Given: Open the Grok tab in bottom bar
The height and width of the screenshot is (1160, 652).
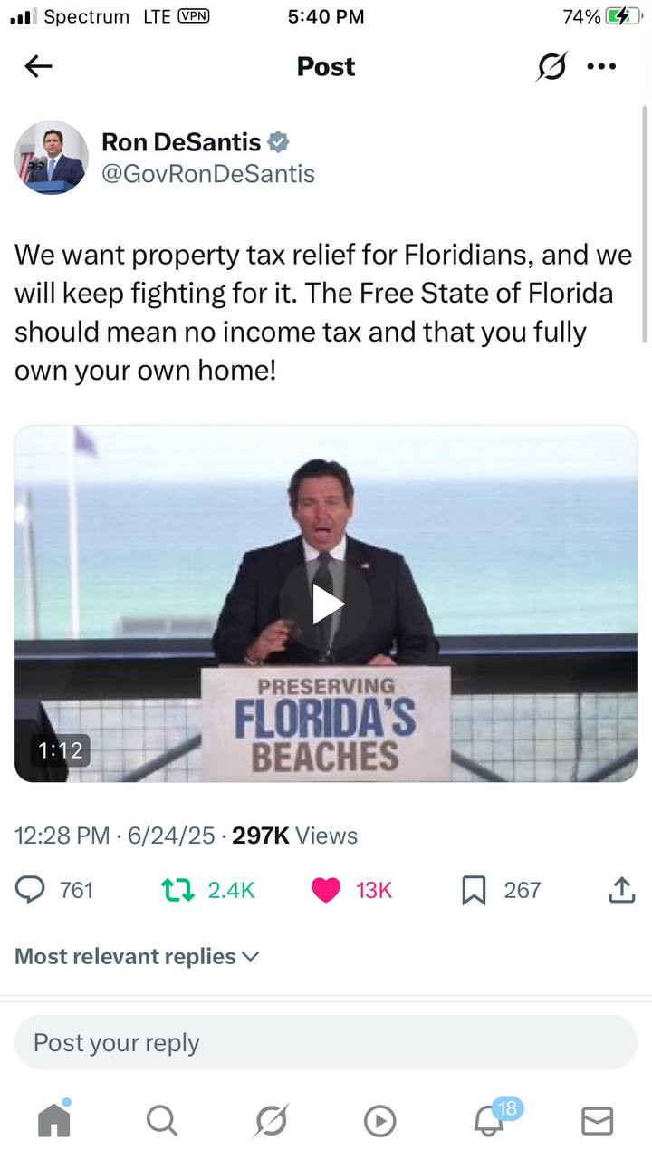Looking at the screenshot, I should 271,1121.
